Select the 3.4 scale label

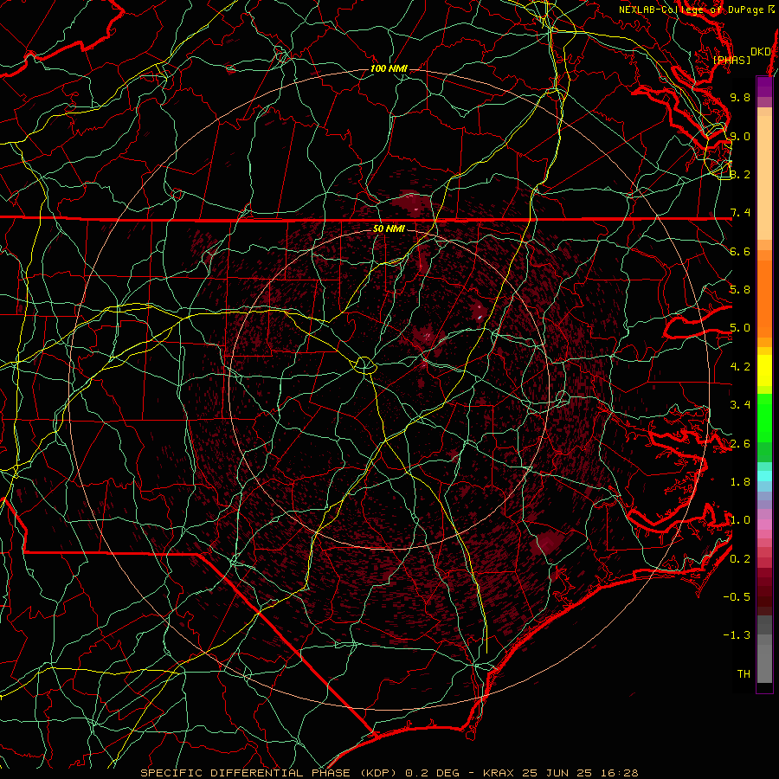740,405
